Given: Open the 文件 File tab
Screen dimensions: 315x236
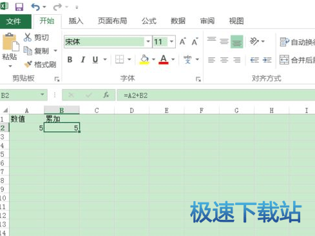Looking at the screenshot, I should (15, 21).
